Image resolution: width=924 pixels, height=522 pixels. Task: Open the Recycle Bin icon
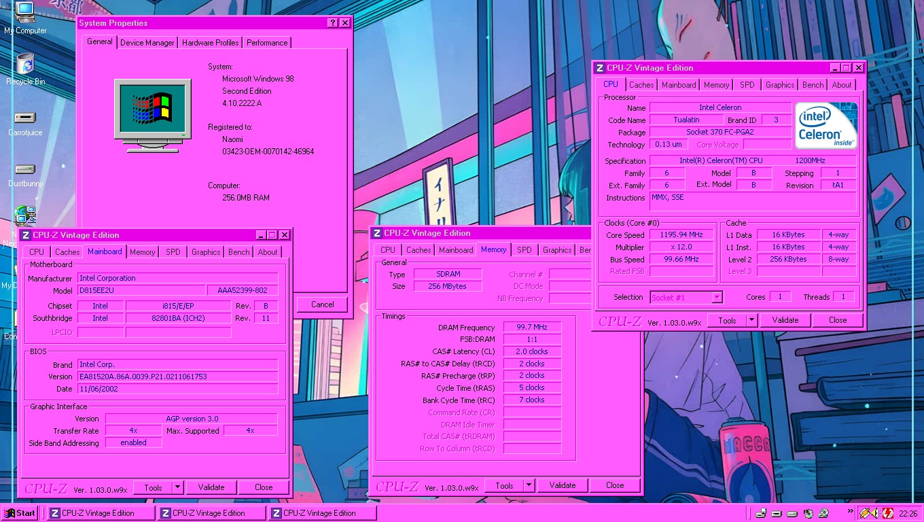click(x=25, y=65)
